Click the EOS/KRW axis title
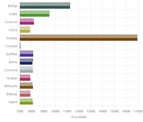This screenshot has width=143, height=122. 79,117
